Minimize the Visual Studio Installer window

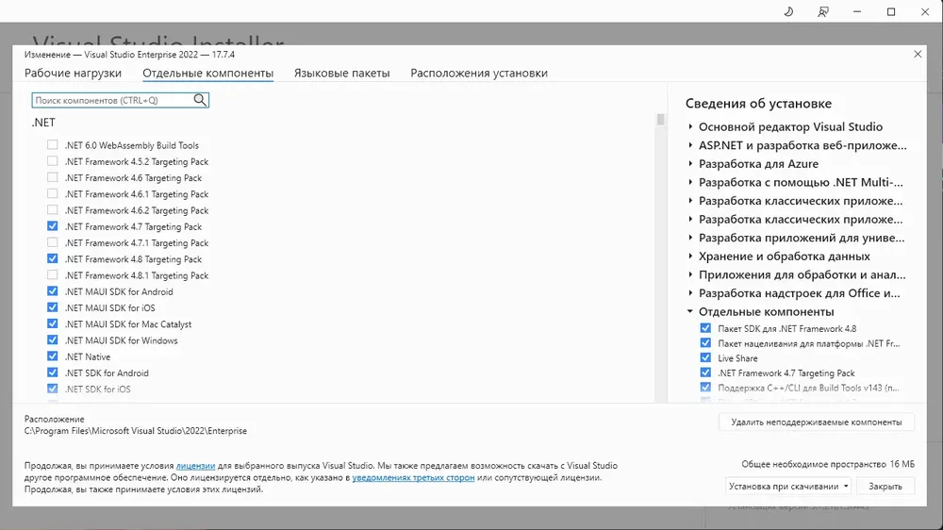click(x=857, y=11)
